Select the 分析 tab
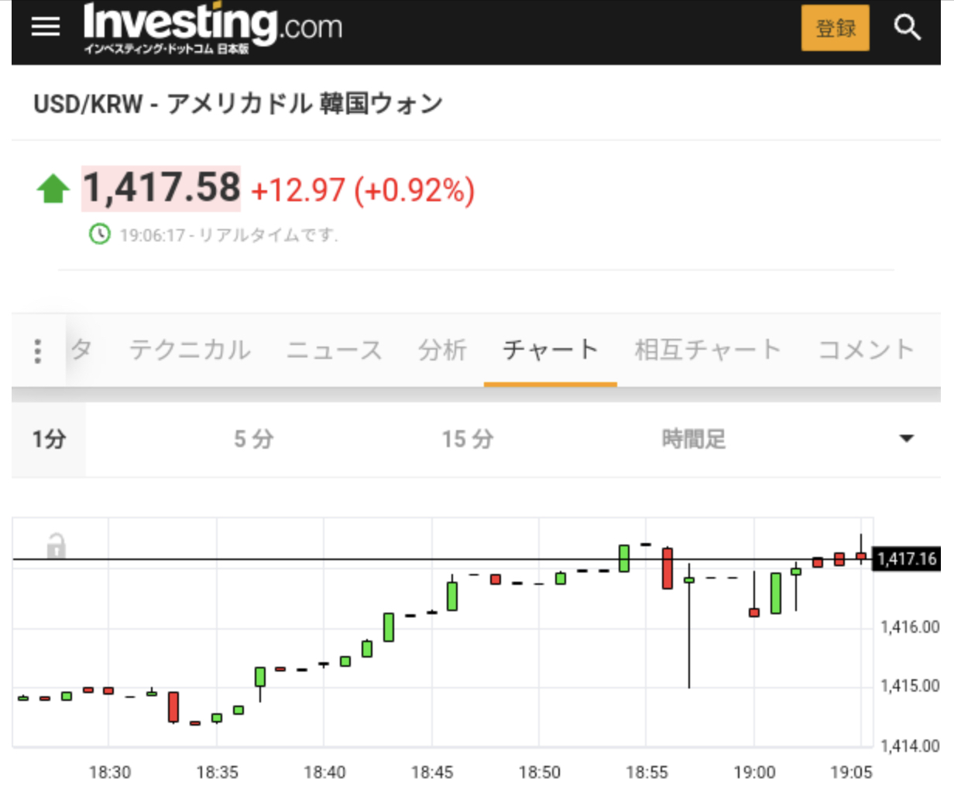Viewport: 954px width, 803px height. pyautogui.click(x=442, y=350)
